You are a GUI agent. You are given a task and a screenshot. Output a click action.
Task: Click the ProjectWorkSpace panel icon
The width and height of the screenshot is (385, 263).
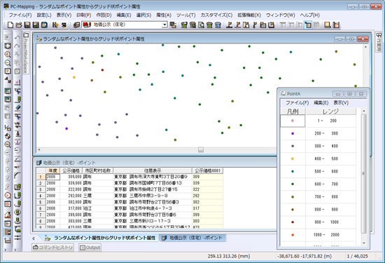pyautogui.click(x=26, y=36)
